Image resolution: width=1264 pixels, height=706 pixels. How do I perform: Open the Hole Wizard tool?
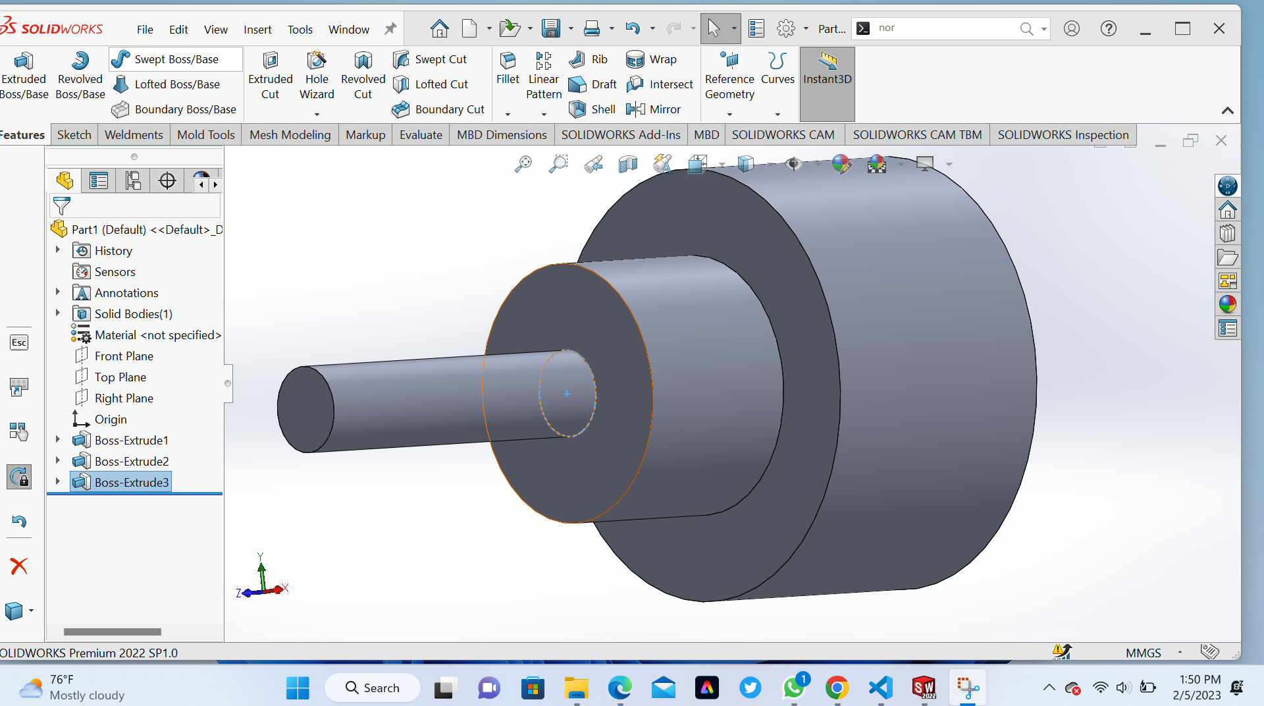(317, 76)
